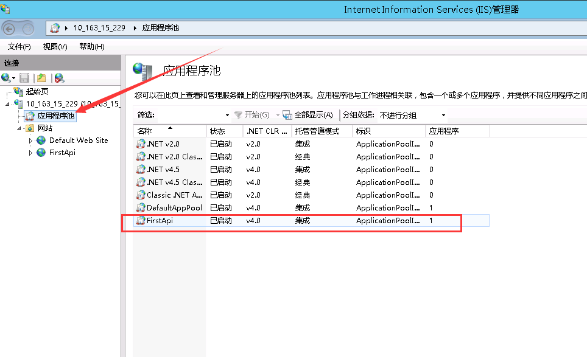The image size is (587, 357).
Task: Click the Classic .NET AppPool icon
Action: tap(141, 195)
